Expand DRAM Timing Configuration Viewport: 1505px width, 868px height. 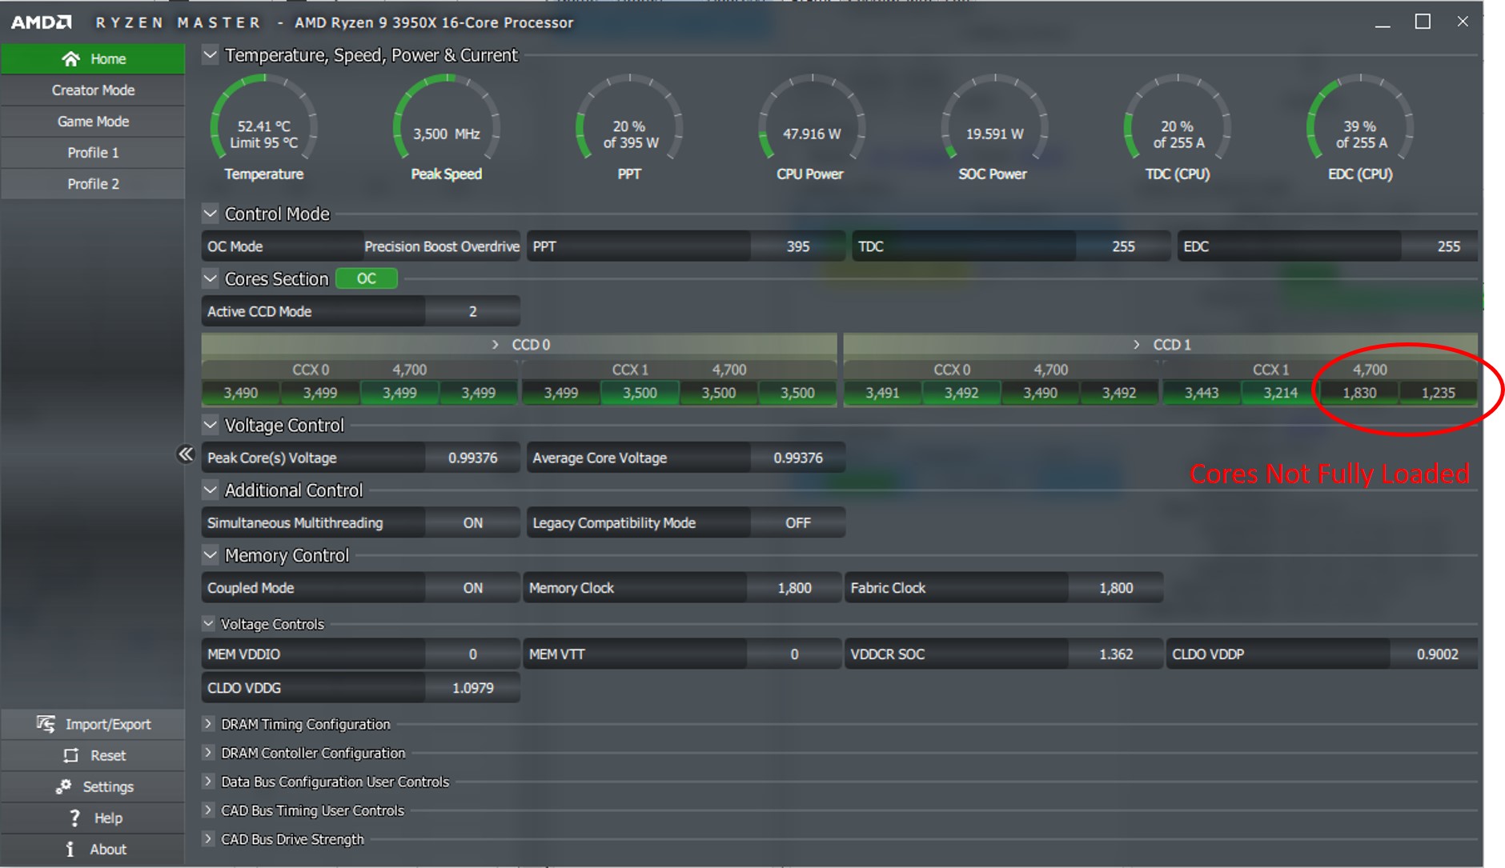coord(208,724)
